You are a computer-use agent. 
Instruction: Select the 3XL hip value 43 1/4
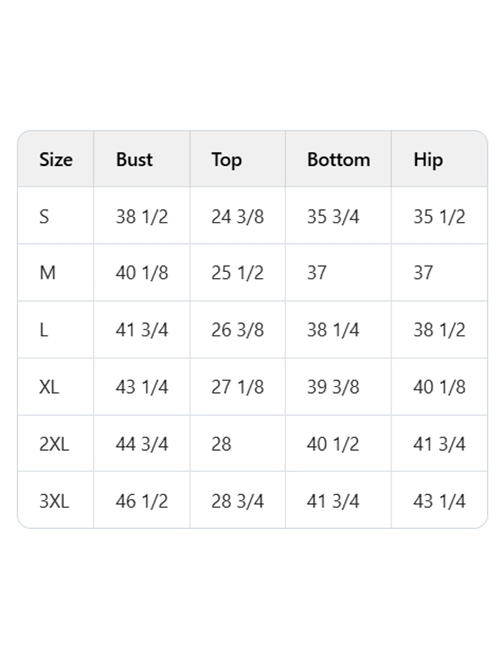[x=439, y=502]
